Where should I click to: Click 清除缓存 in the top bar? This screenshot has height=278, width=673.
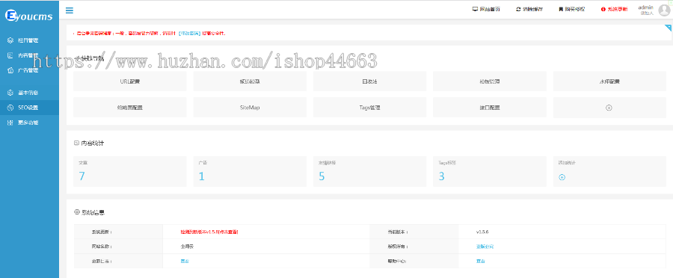[532, 9]
